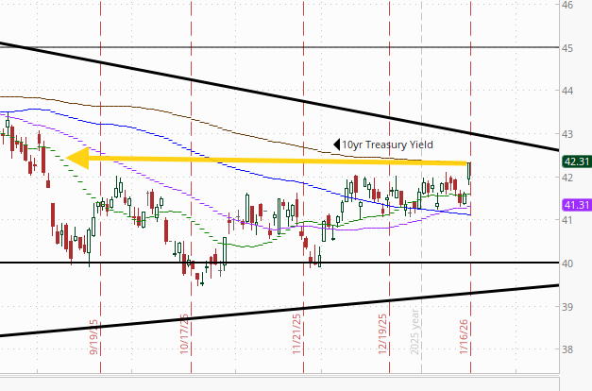This screenshot has height=391, width=592.
Task: Click the latest candlestick near 42.31
Action: [x=469, y=171]
